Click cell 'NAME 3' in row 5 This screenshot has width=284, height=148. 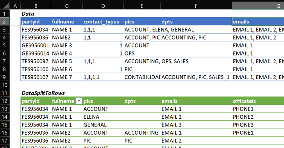[x=67, y=45]
